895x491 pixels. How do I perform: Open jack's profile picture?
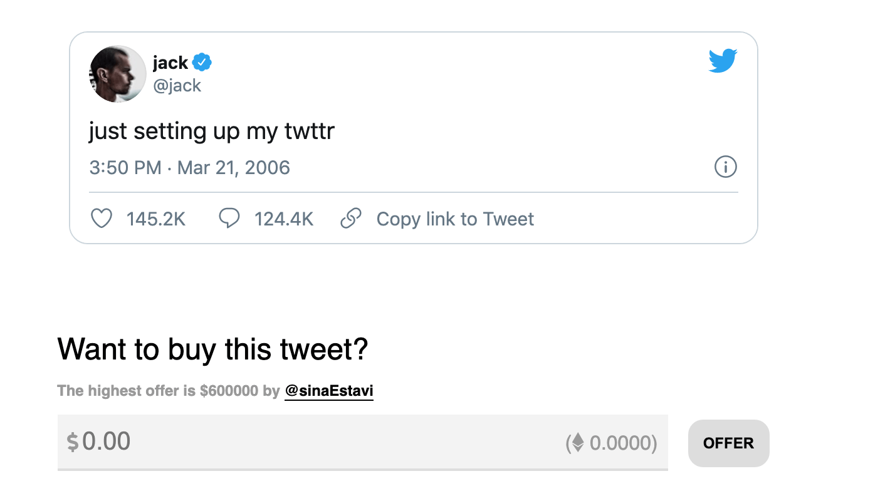coord(118,74)
